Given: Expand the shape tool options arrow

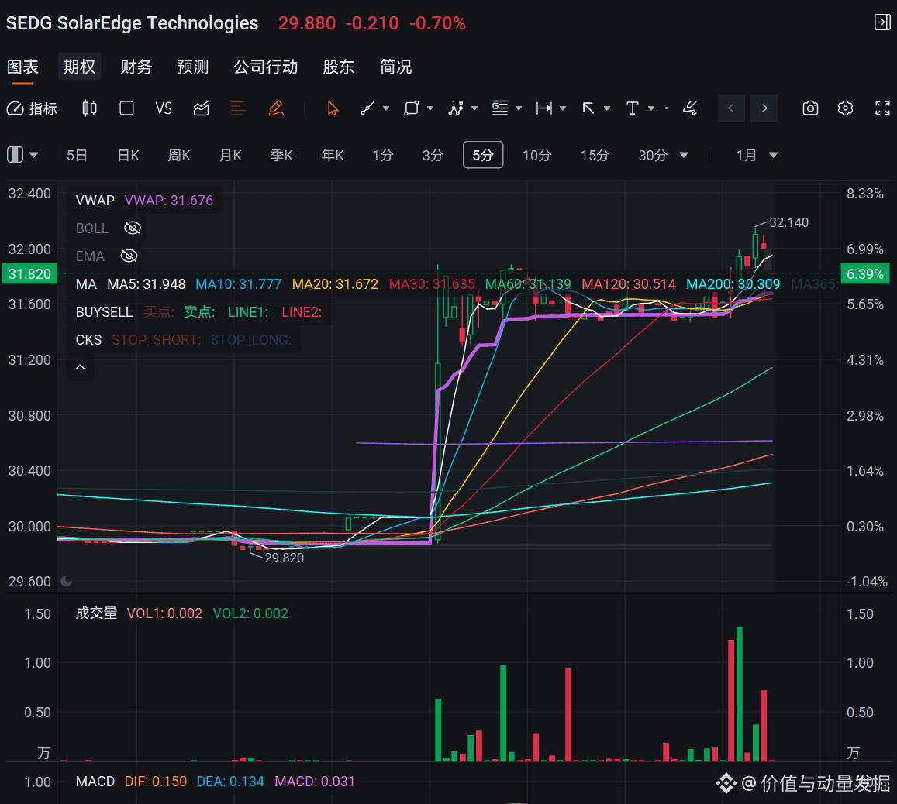Looking at the screenshot, I should (430, 108).
